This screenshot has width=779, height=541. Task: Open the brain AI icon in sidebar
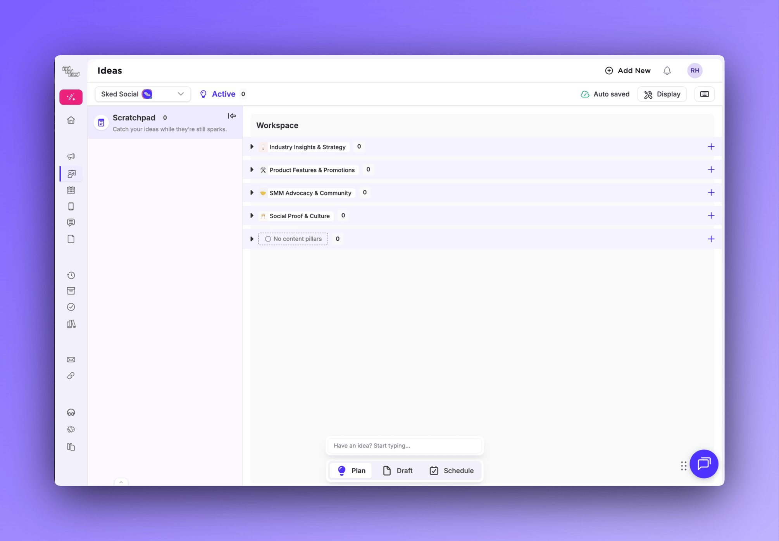click(71, 430)
